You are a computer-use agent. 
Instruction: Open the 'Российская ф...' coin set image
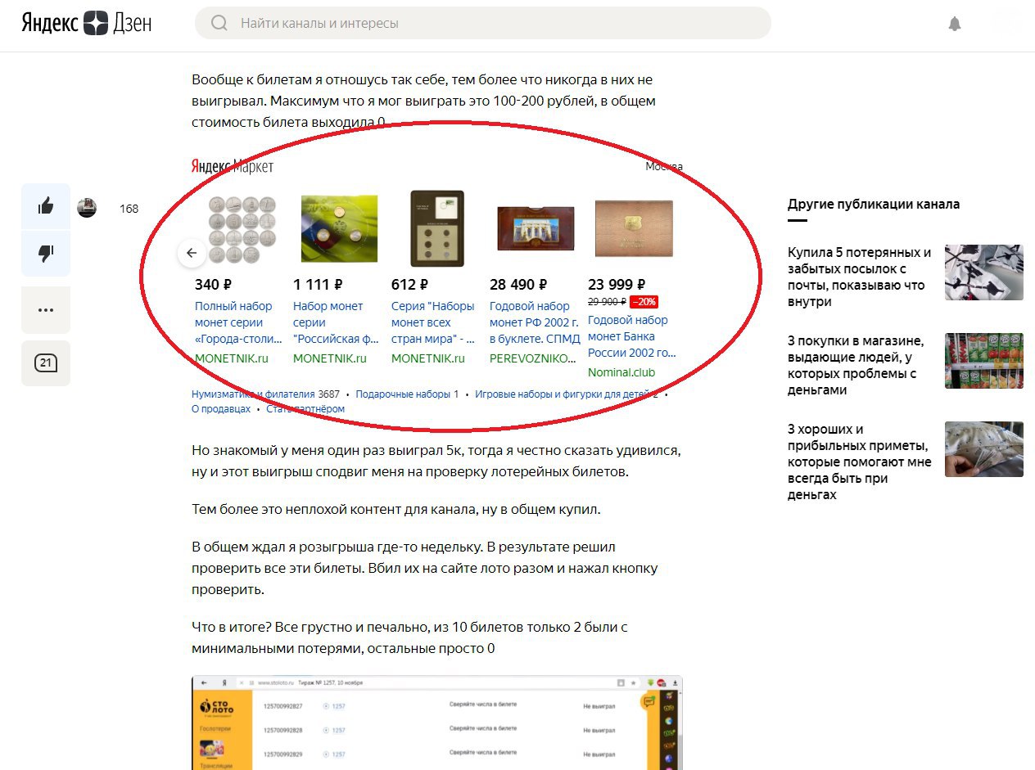point(339,228)
